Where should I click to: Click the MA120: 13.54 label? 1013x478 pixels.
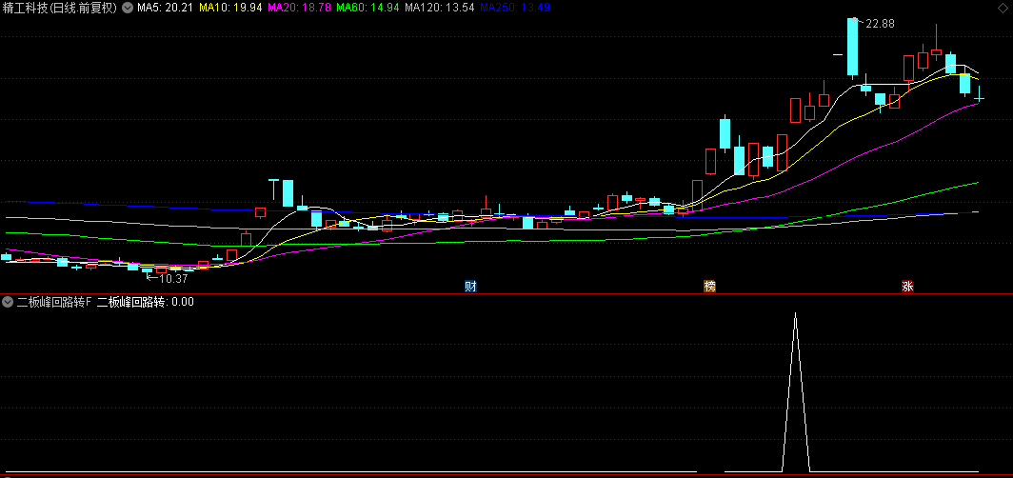point(440,8)
